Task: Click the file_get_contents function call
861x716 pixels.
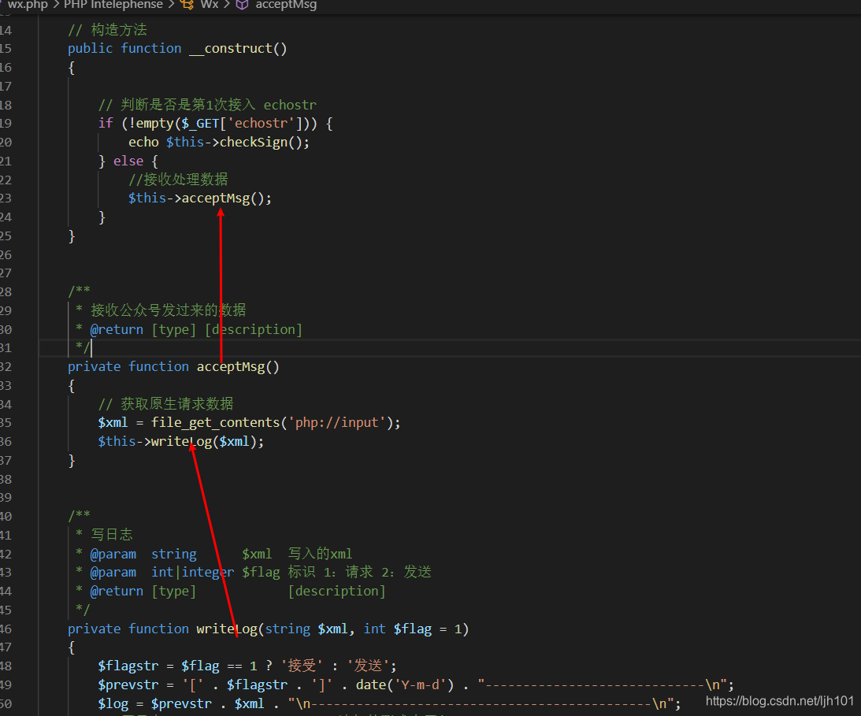Action: point(215,423)
